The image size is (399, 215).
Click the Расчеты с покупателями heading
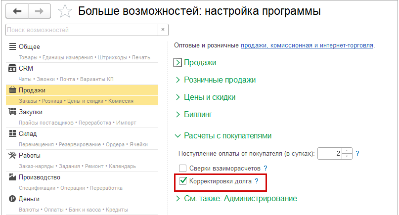228,136
